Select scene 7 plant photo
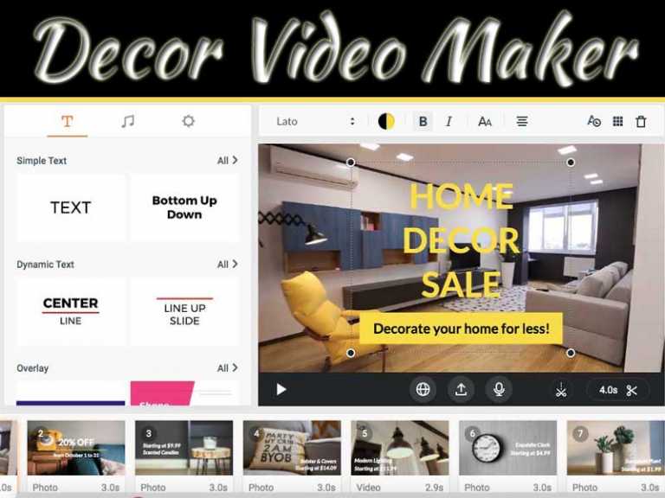The width and height of the screenshot is (665, 498). point(616,448)
